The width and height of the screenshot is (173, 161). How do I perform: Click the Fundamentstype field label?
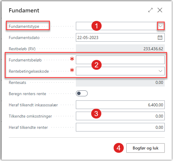[x=24, y=26]
